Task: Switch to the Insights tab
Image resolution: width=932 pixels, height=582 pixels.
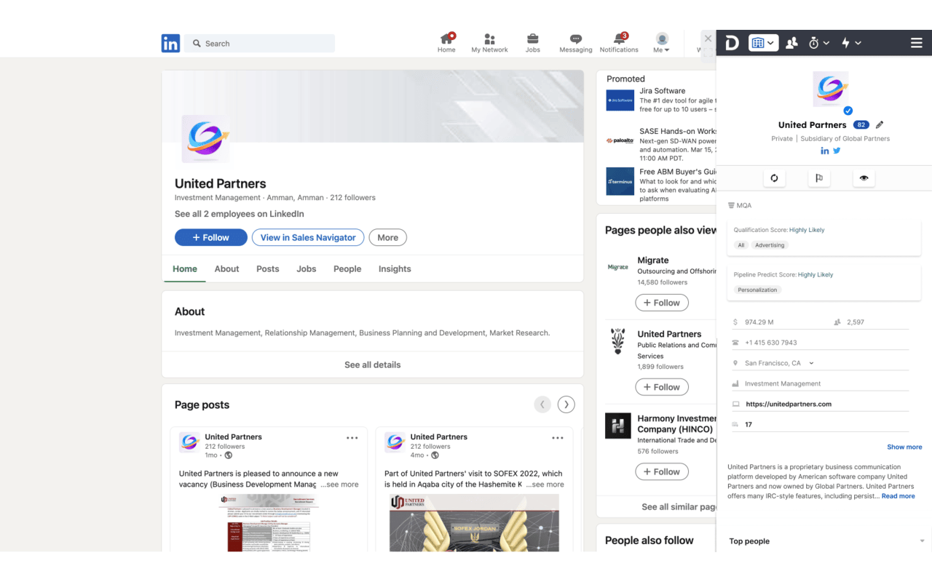Action: pos(395,268)
